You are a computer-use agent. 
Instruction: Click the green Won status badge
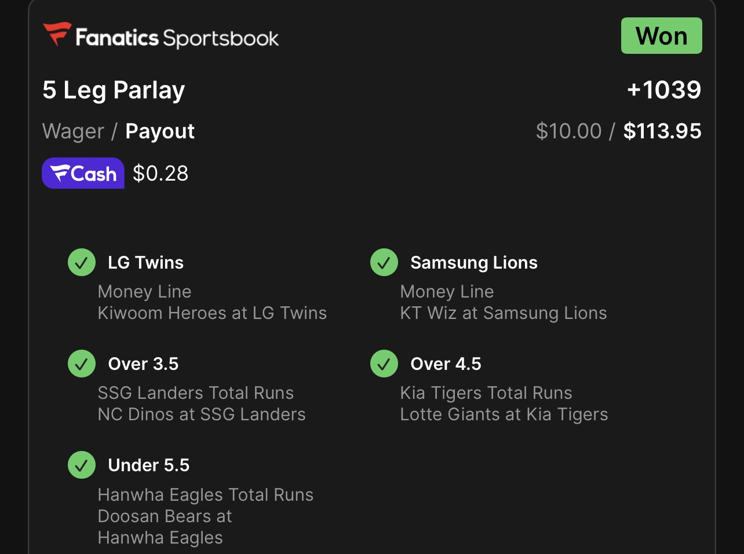tap(661, 36)
